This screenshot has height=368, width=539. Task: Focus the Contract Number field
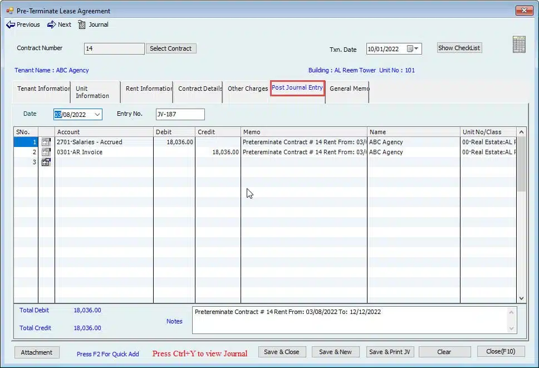click(x=114, y=48)
